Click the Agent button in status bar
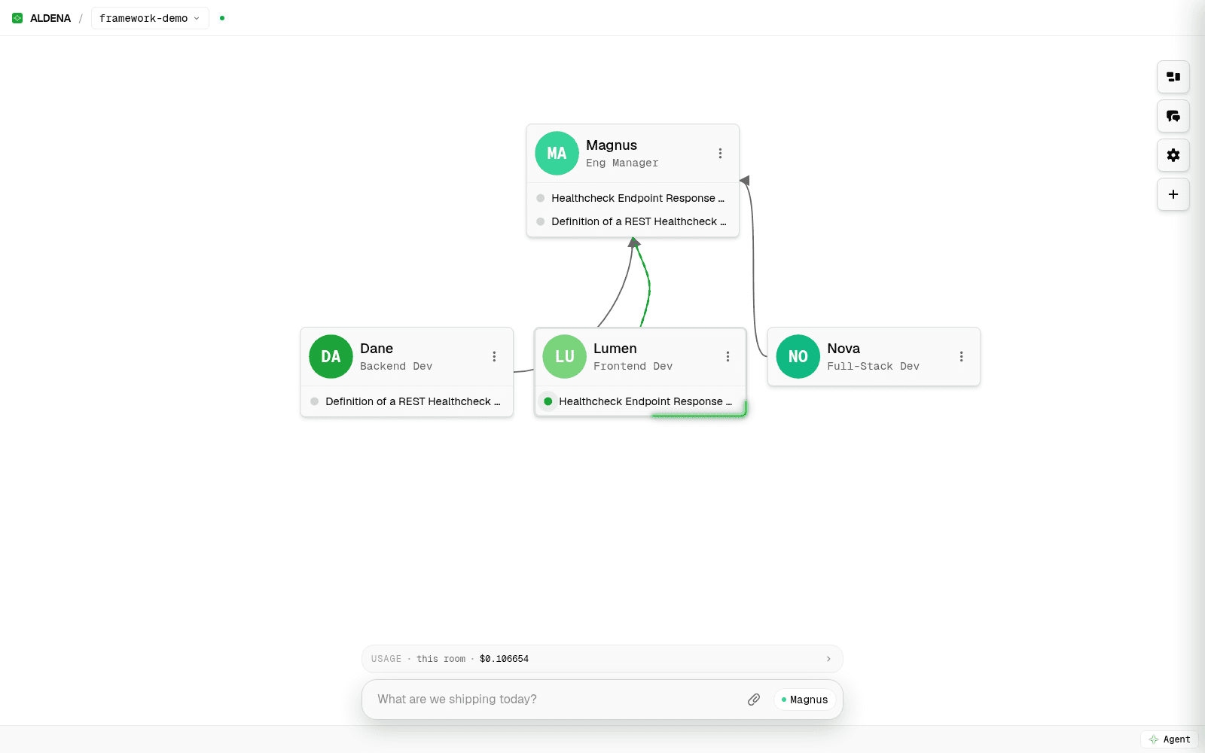The width and height of the screenshot is (1205, 753). tap(1170, 739)
